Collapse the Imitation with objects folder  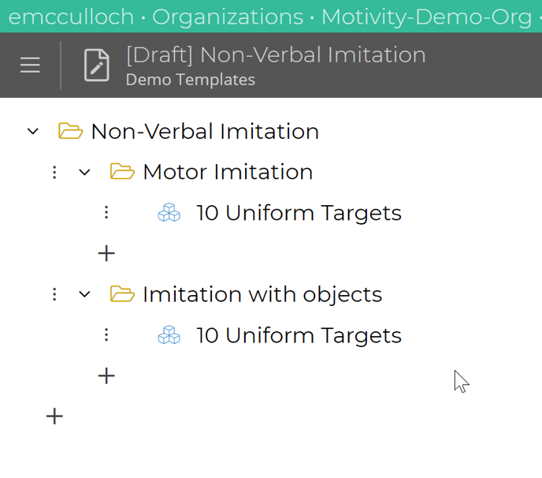pos(85,294)
